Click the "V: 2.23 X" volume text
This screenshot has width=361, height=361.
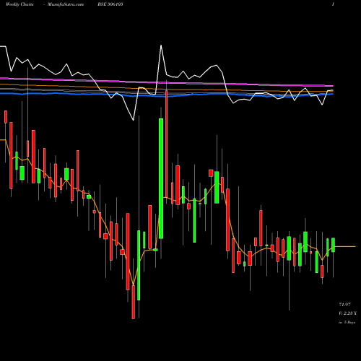(348, 313)
